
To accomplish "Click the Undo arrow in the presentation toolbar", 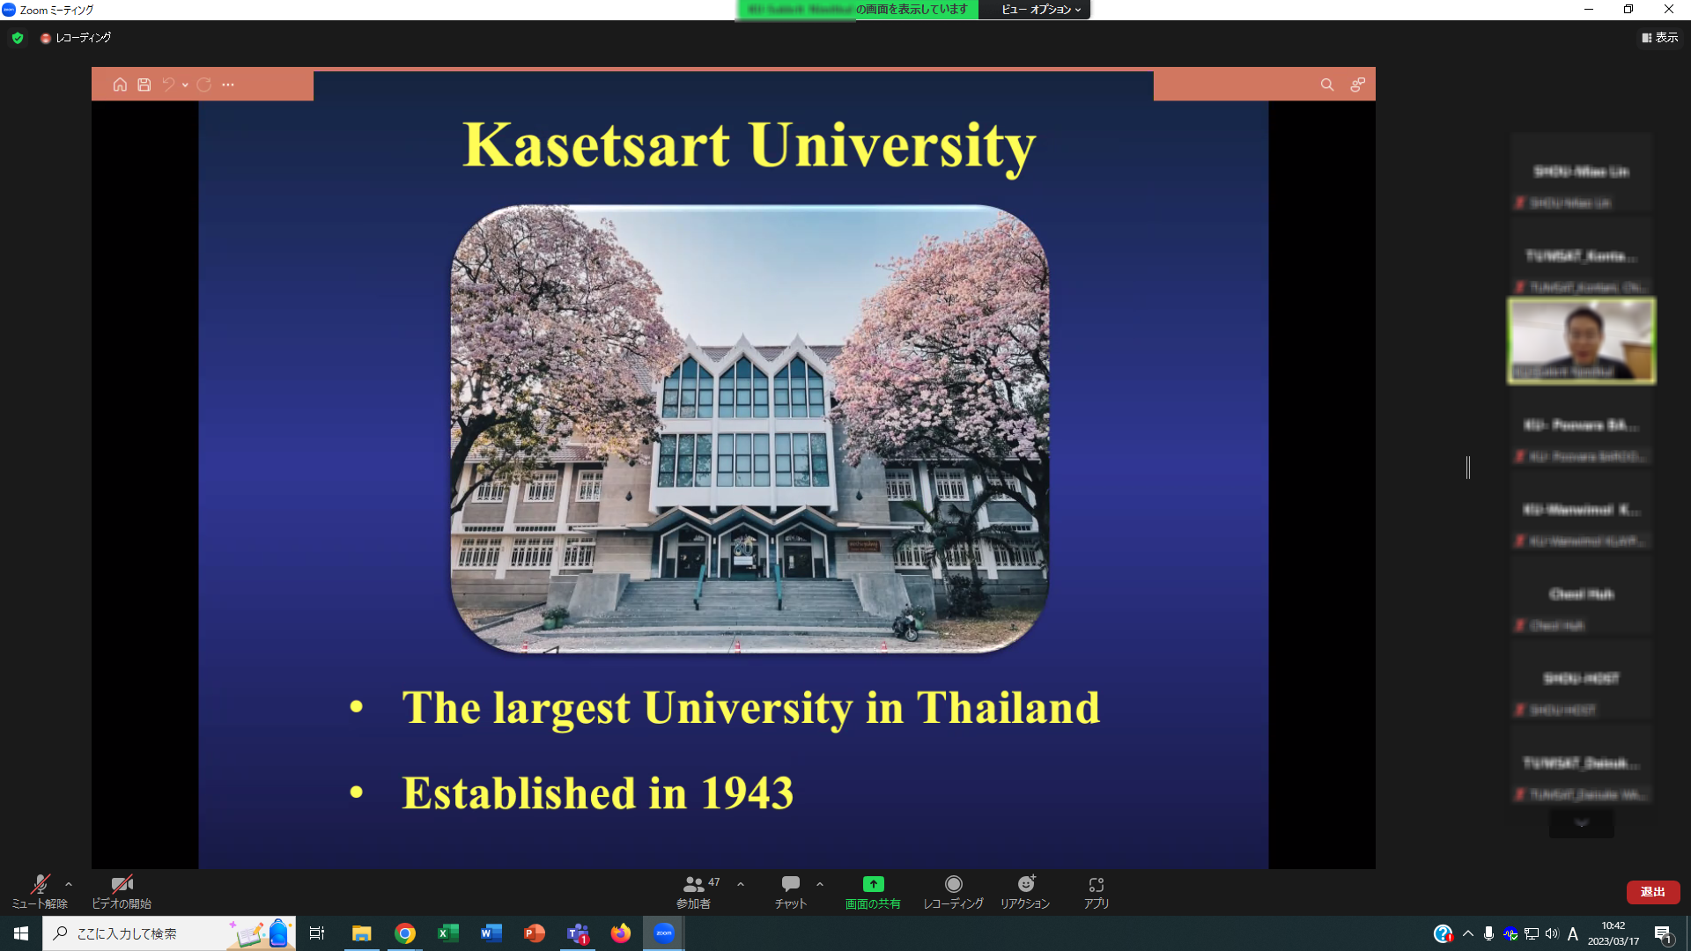I will click(x=168, y=85).
